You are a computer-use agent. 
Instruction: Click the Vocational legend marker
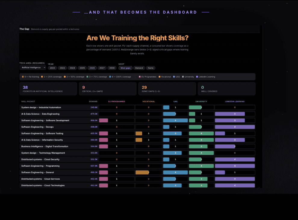coord(160,77)
